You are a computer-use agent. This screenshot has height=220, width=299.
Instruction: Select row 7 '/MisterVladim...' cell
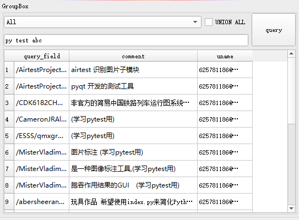(41, 169)
